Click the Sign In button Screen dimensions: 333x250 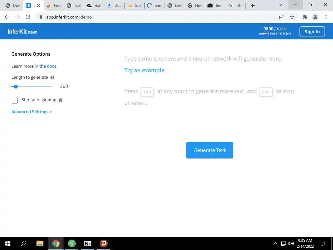312,32
